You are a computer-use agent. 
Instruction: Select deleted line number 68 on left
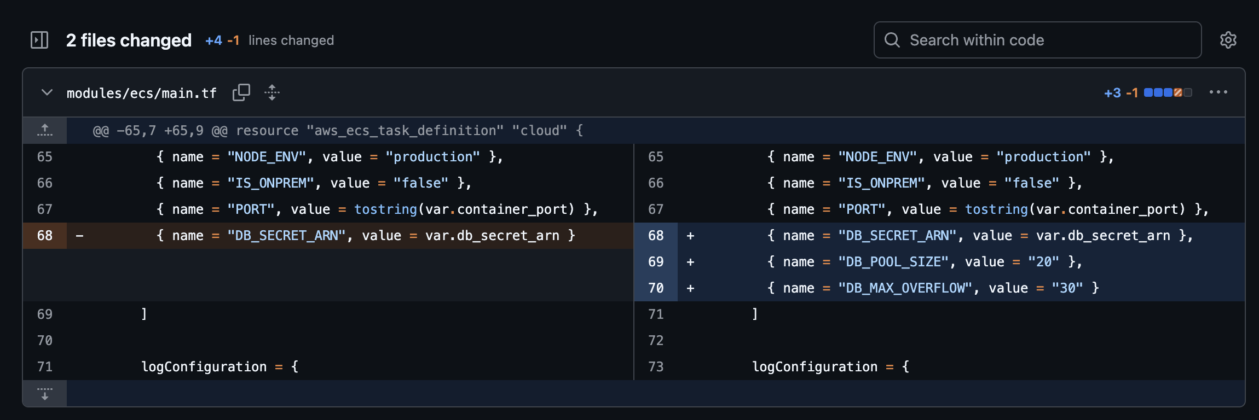point(45,236)
